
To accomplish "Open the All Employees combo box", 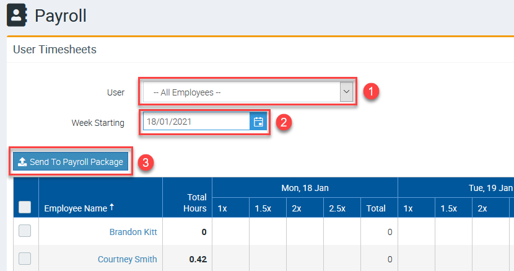I will click(x=242, y=92).
